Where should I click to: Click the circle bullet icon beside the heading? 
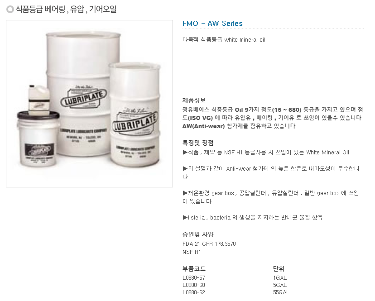10,10
